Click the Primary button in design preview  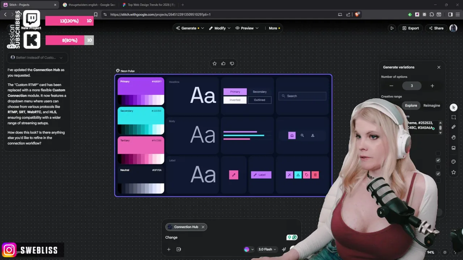235,92
